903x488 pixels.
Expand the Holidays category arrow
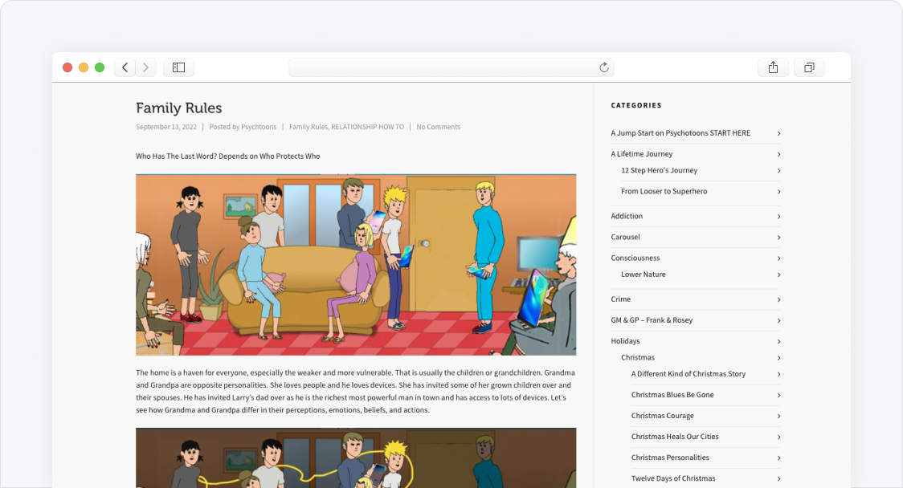point(778,341)
